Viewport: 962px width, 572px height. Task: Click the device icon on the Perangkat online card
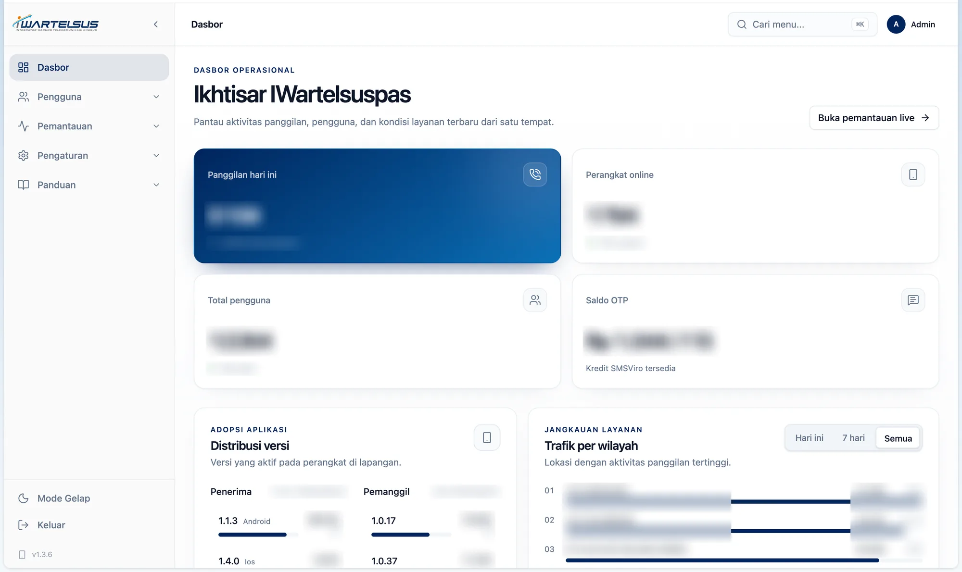913,174
